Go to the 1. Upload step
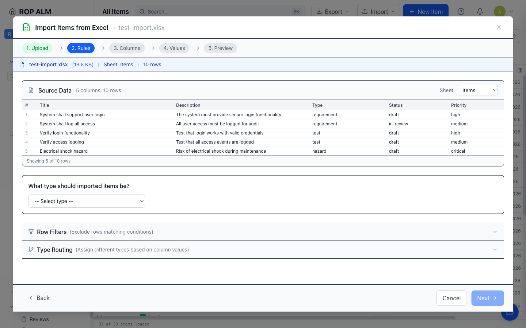The image size is (526, 328). tap(37, 48)
